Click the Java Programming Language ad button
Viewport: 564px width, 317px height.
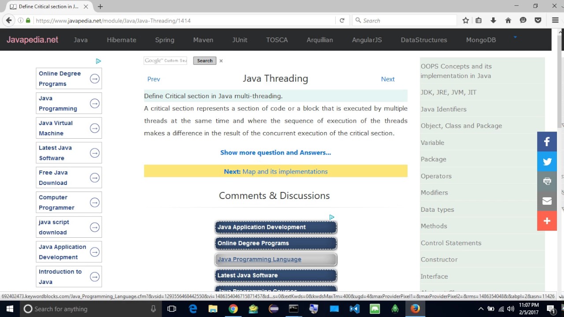[x=276, y=259]
